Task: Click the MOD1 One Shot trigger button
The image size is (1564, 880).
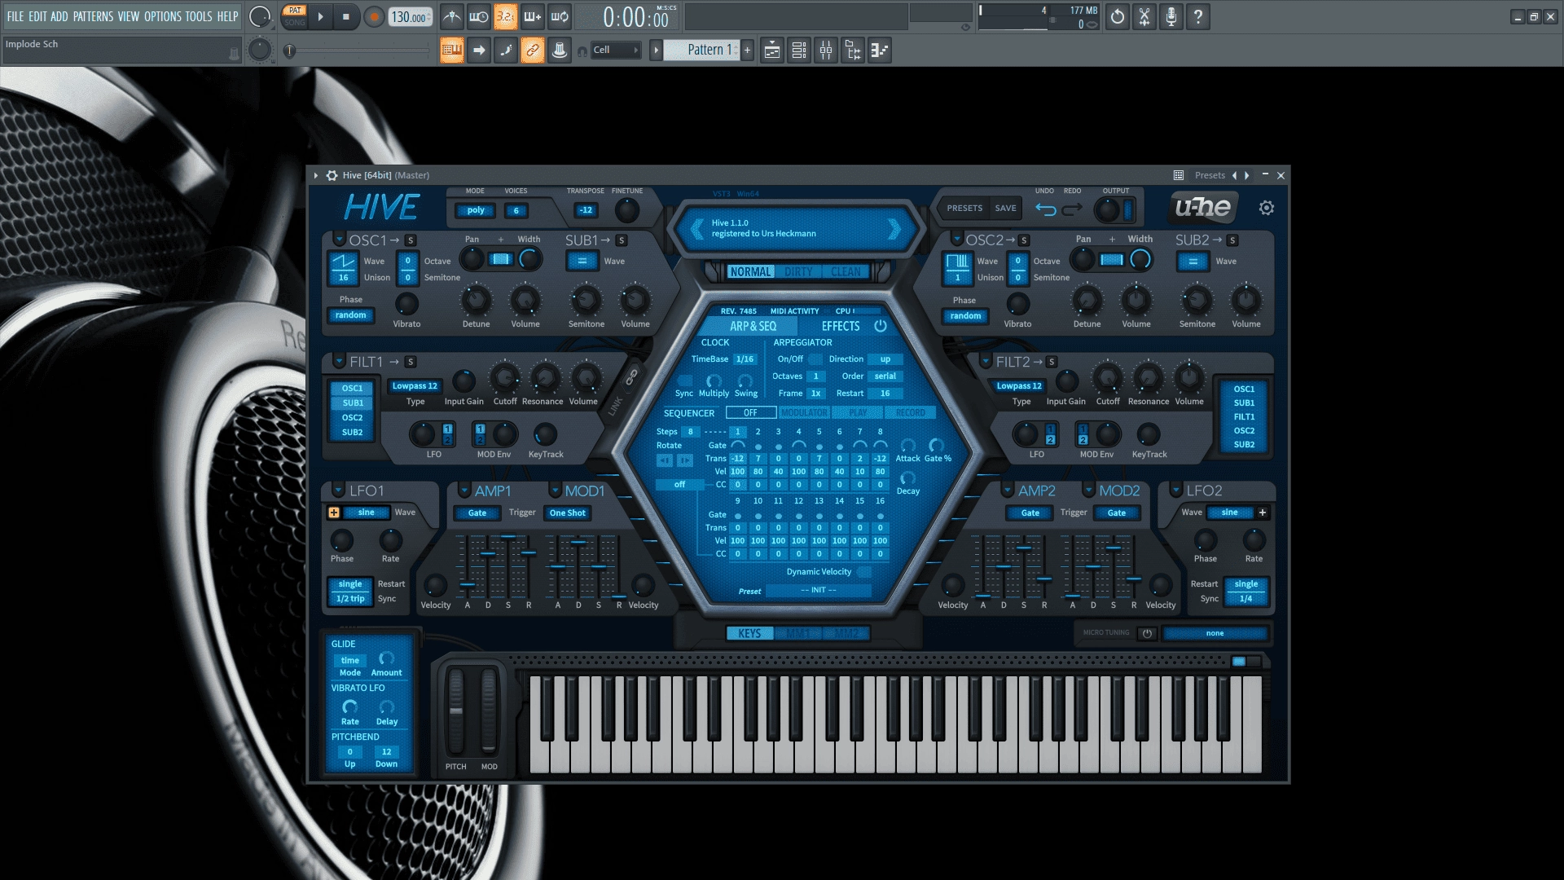Action: [568, 513]
